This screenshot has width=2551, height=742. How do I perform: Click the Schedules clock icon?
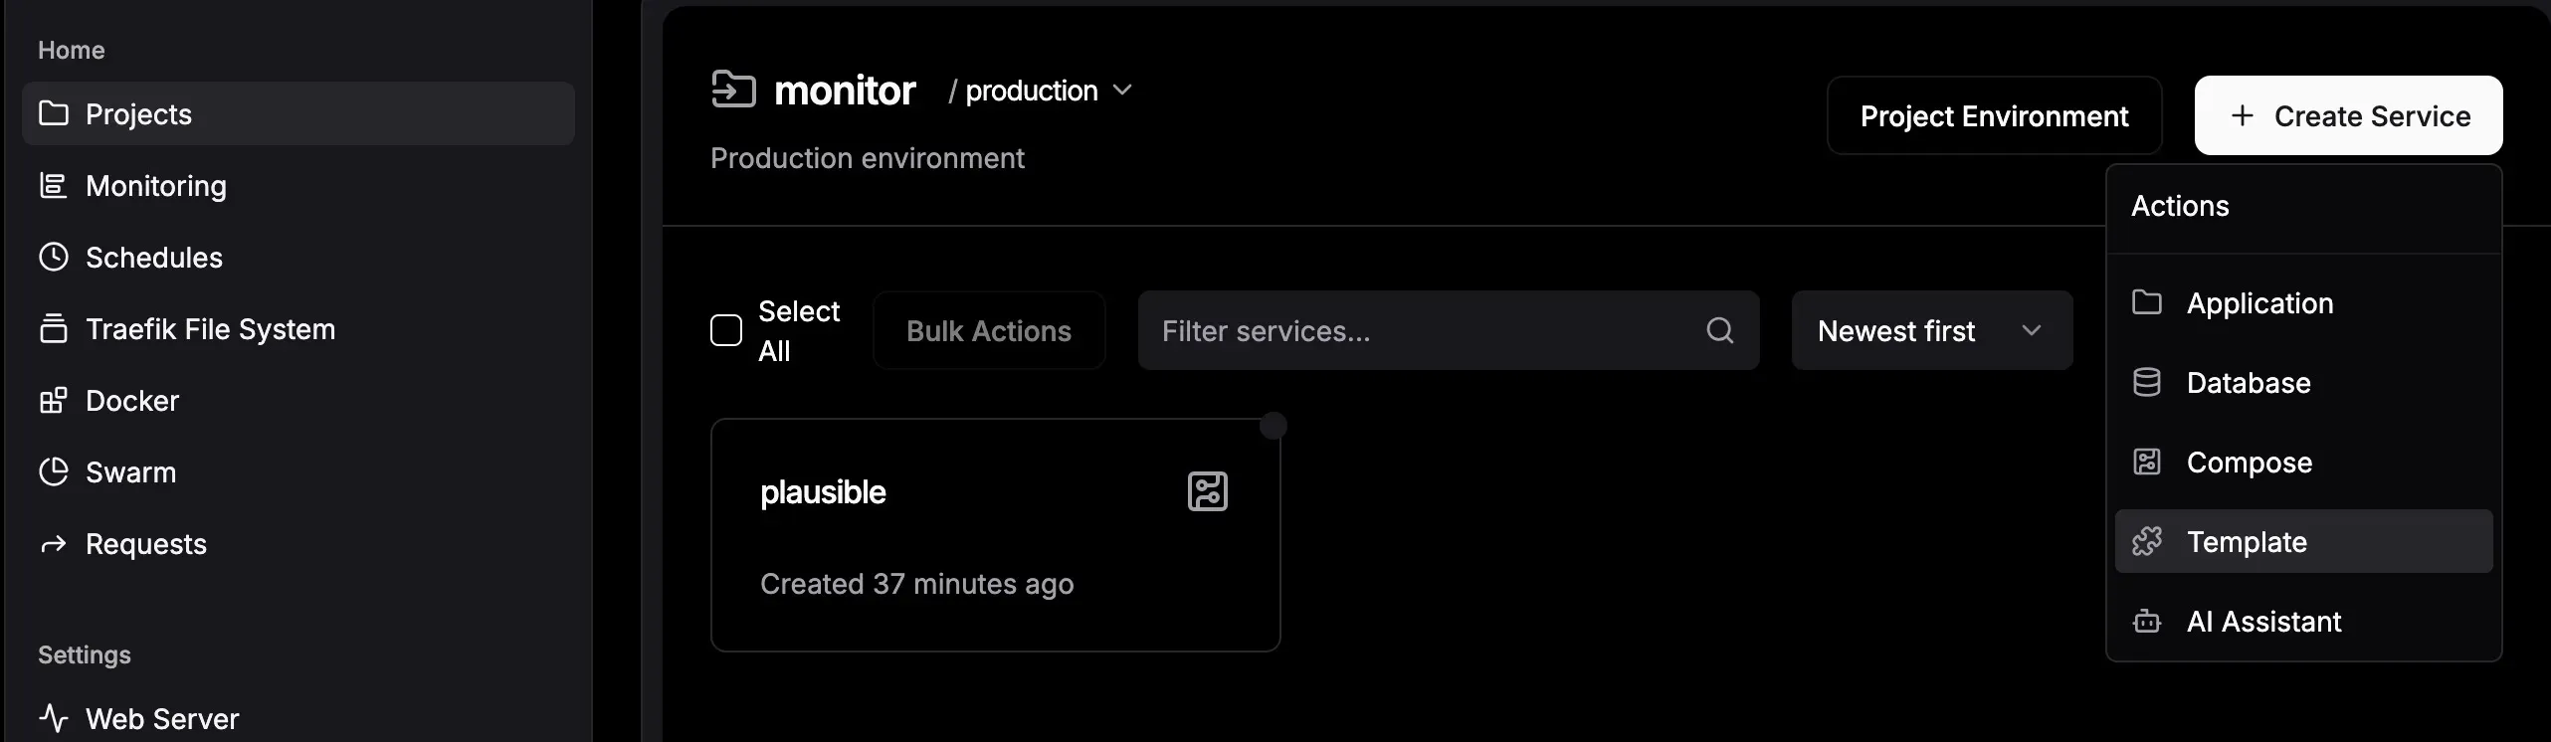pos(53,258)
